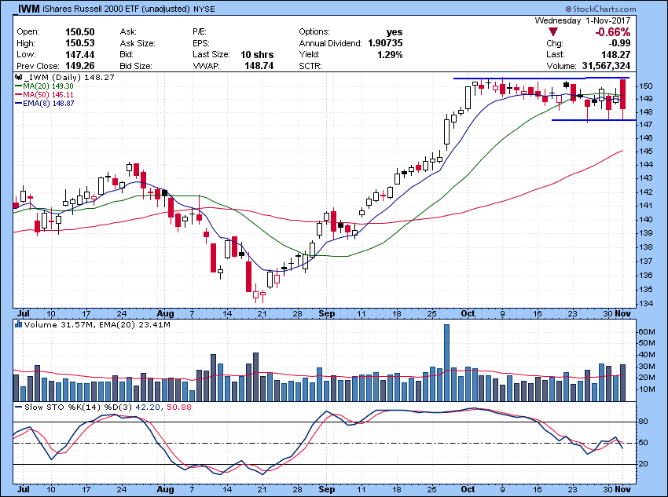Click the Low value 147.44
Image resolution: width=668 pixels, height=497 pixels.
pyautogui.click(x=79, y=54)
